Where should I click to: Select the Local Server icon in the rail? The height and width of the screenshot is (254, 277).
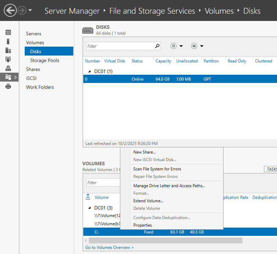[8, 41]
